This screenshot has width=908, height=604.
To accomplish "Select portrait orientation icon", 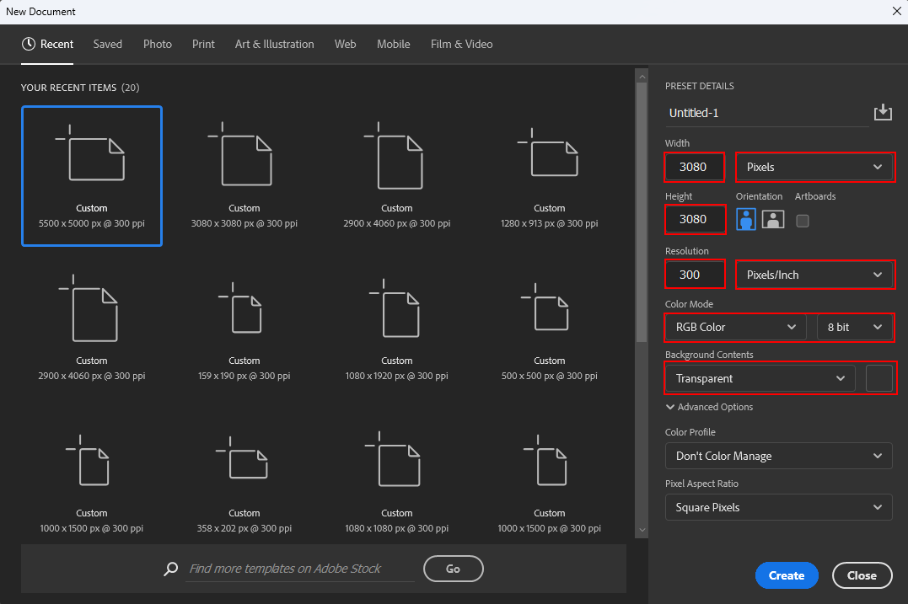I will pyautogui.click(x=746, y=220).
